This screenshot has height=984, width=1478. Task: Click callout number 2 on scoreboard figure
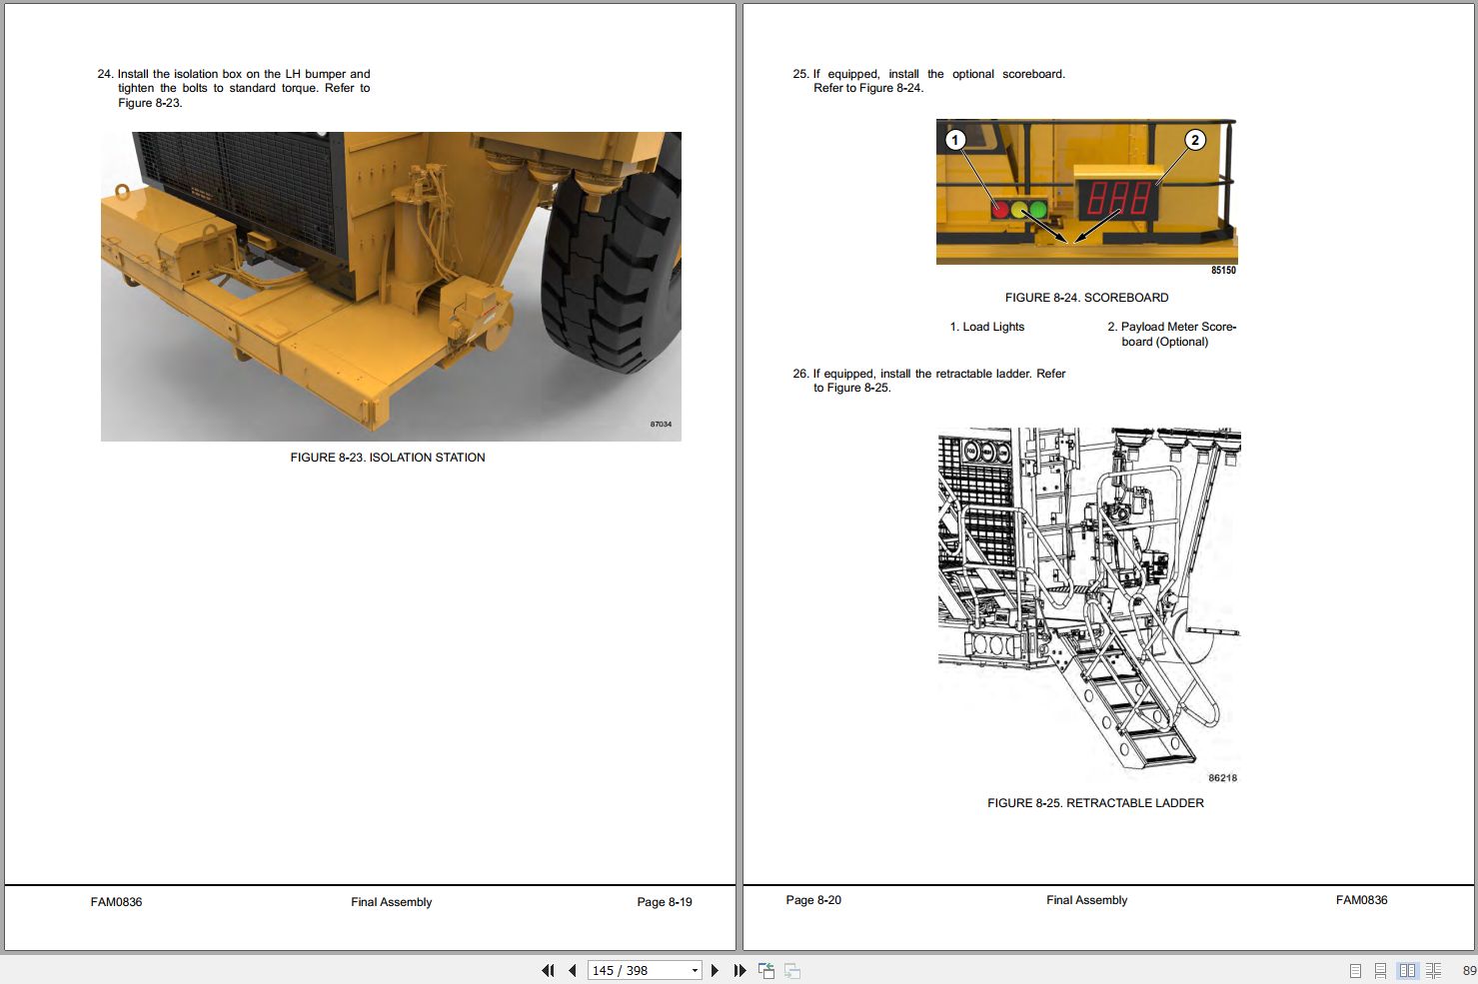[1194, 140]
